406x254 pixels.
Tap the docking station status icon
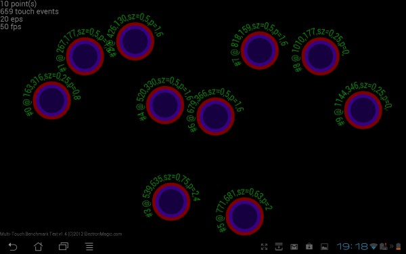(x=384, y=247)
